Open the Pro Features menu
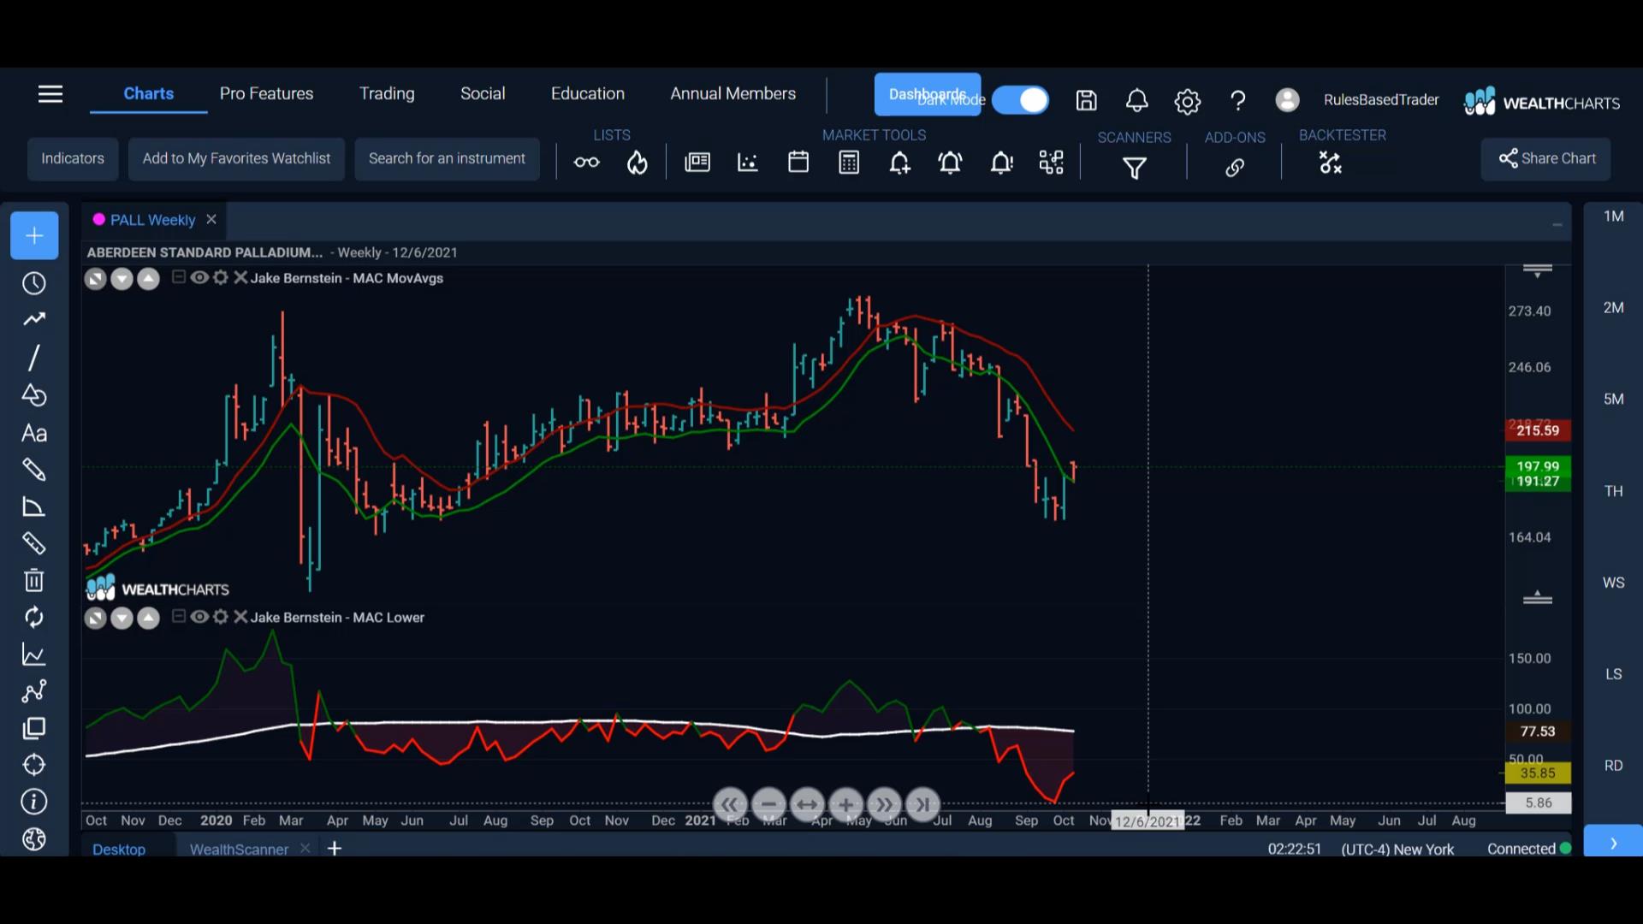The image size is (1643, 924). pos(266,93)
